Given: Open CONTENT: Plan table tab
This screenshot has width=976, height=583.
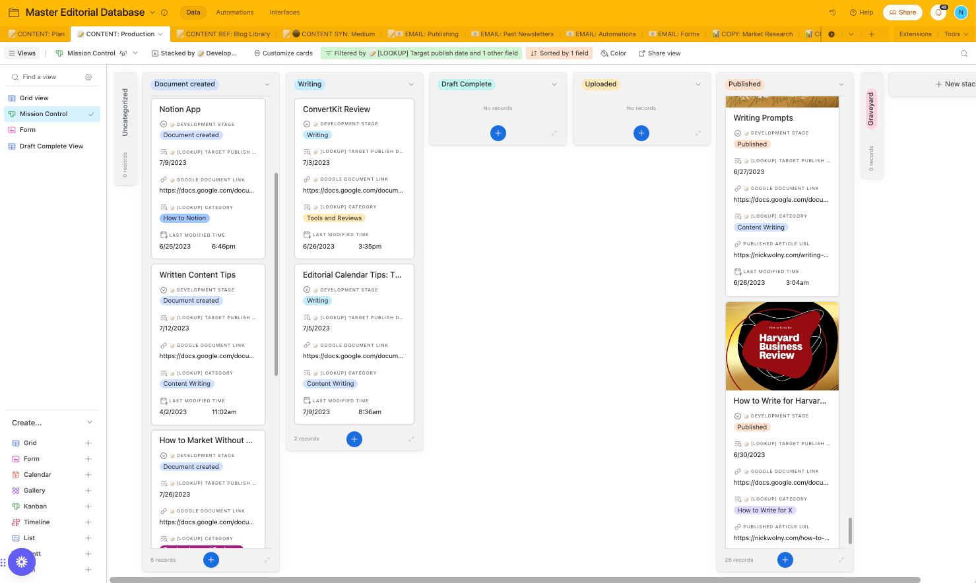Looking at the screenshot, I should coord(36,34).
